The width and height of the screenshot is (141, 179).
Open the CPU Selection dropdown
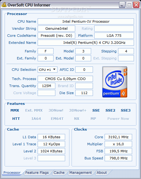[47, 70]
